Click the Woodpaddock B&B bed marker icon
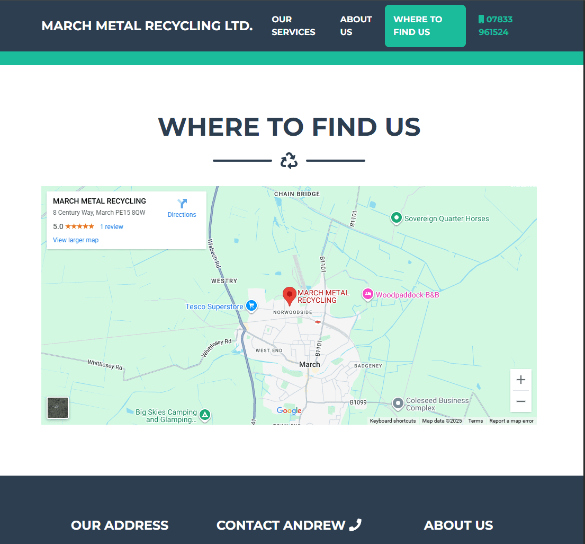 click(x=367, y=294)
